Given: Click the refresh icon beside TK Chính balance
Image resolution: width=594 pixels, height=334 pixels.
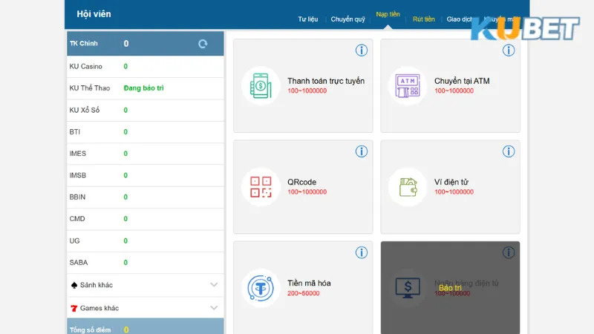Looking at the screenshot, I should pos(203,44).
